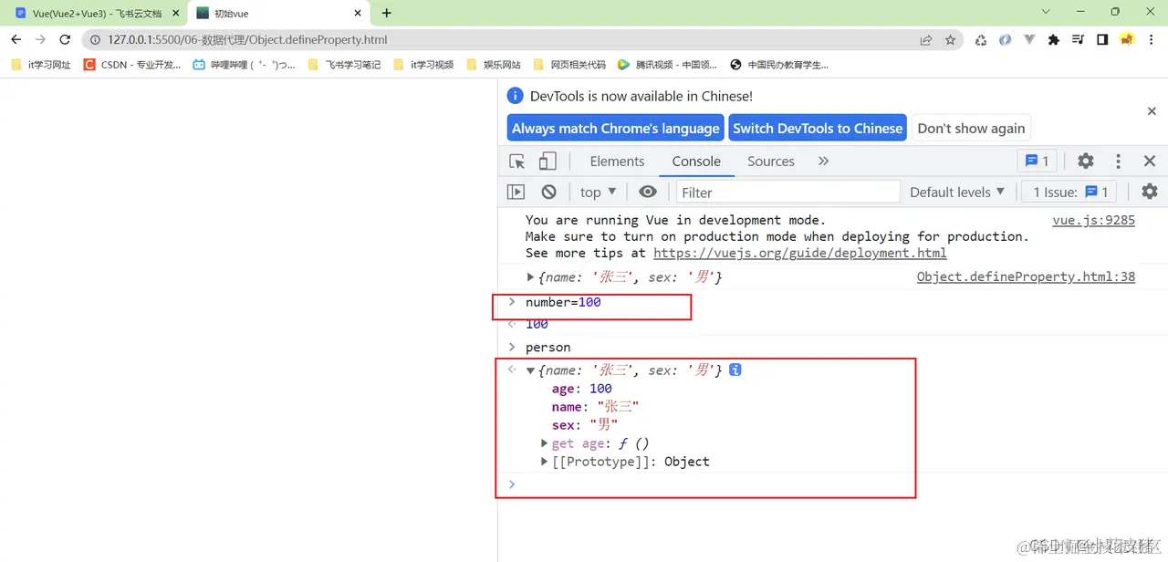1168x562 pixels.
Task: Open the vue.js:9285 source link
Action: [x=1093, y=220]
